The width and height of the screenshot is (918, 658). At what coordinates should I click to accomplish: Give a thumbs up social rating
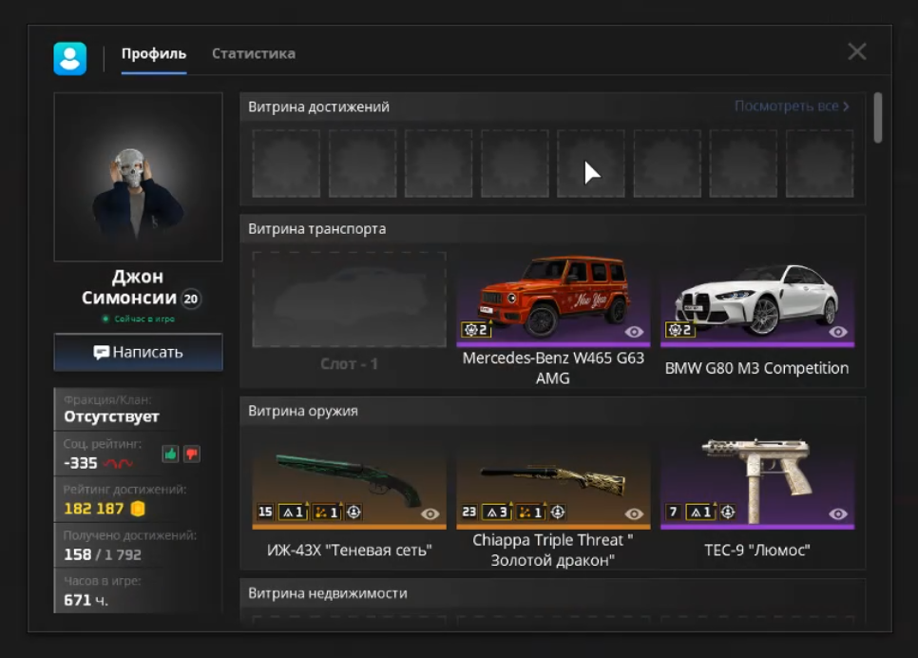pyautogui.click(x=170, y=454)
